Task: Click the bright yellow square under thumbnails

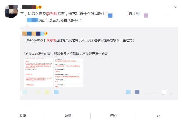Action: 47,92
